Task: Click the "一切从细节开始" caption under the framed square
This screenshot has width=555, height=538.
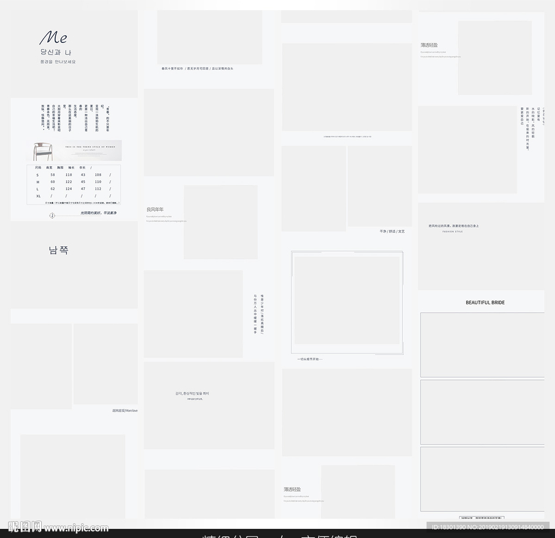Action: (x=309, y=359)
